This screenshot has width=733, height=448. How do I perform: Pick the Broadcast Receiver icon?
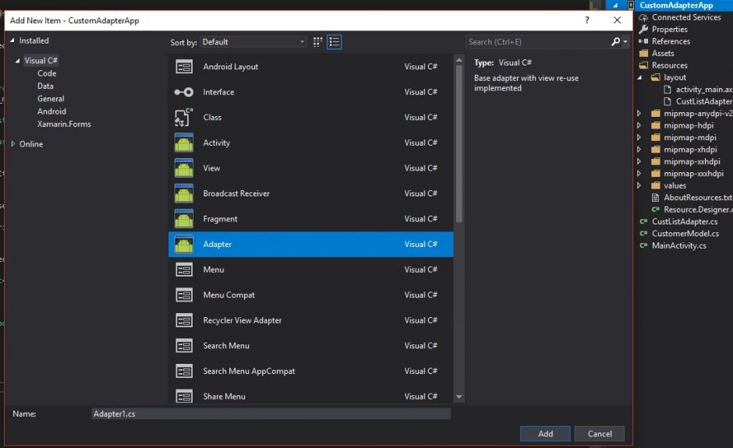point(184,193)
